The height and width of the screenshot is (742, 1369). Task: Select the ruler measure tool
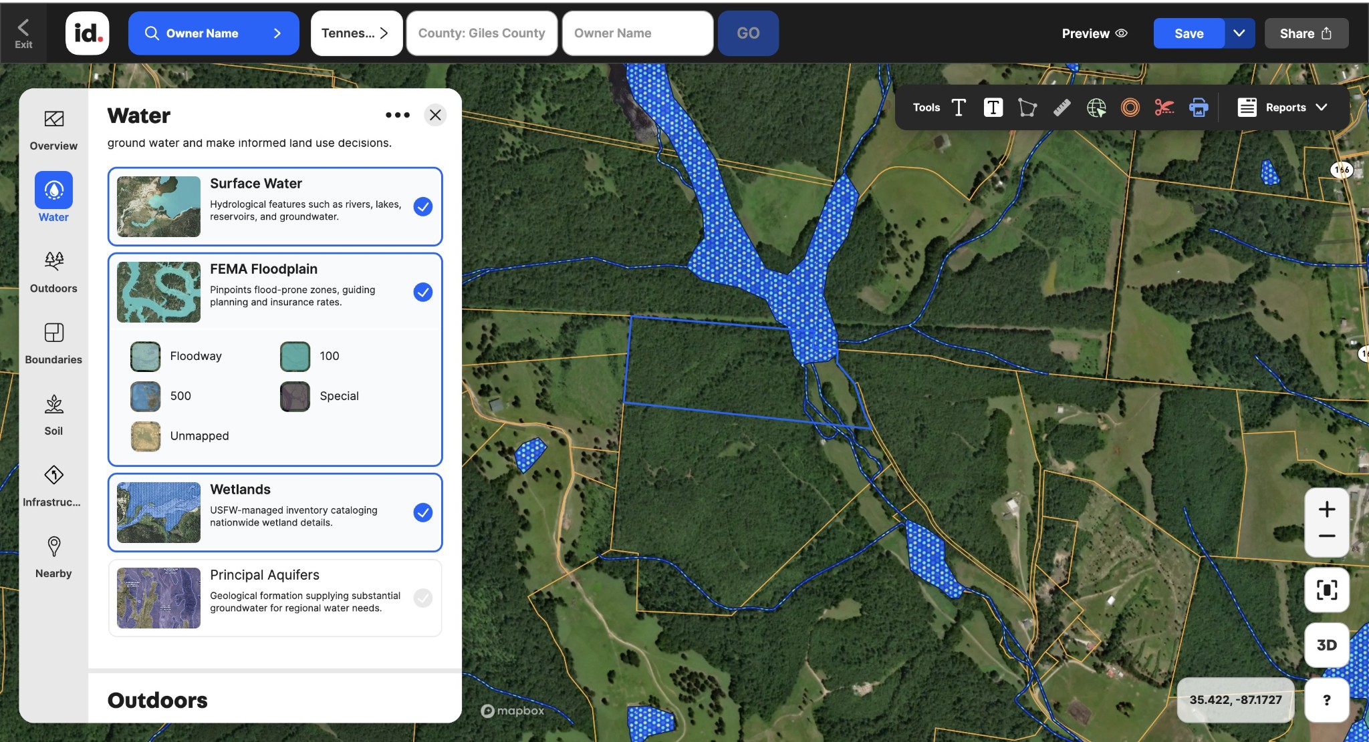point(1062,108)
